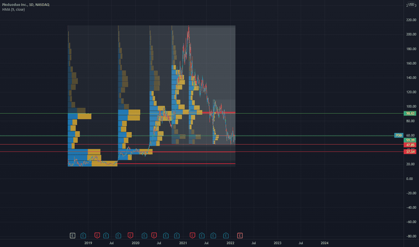The height and width of the screenshot is (247, 419).
Task: Select the blue earnings marker just before 2021
Action: [x=177, y=235]
